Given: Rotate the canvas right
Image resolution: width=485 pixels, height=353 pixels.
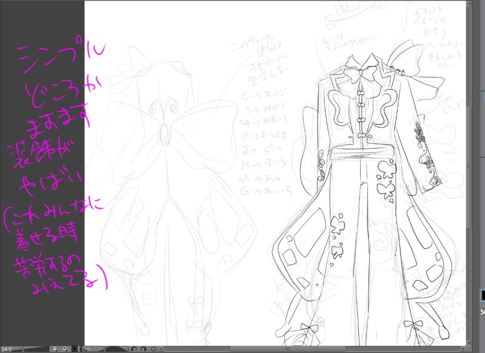Looking at the screenshot, I should (x=144, y=349).
